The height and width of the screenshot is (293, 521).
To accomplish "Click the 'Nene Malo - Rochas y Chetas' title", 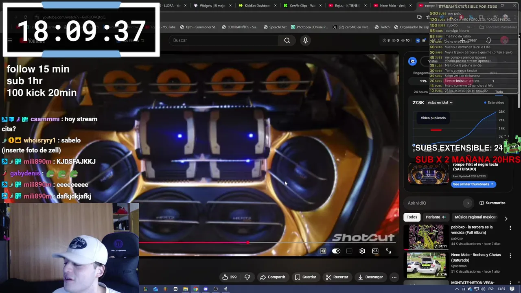I will 476,258.
